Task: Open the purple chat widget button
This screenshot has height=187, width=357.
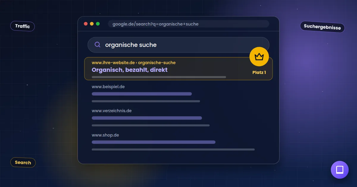Action: tap(340, 170)
